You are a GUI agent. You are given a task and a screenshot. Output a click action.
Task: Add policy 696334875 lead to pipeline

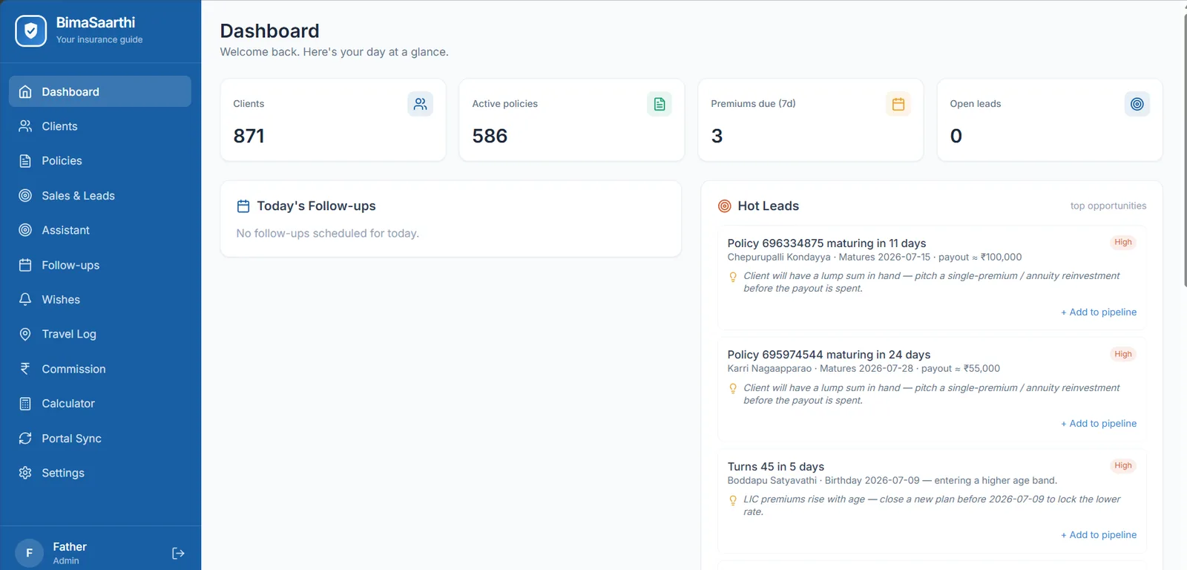[x=1099, y=312]
